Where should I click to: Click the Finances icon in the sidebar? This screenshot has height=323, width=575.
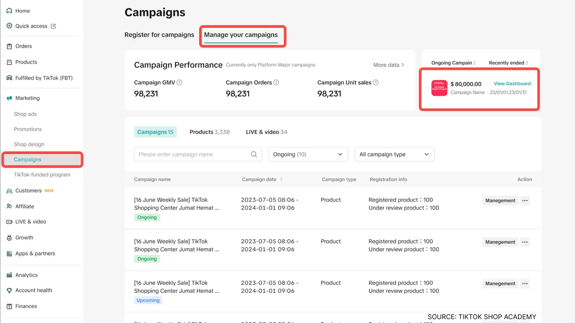(x=9, y=306)
